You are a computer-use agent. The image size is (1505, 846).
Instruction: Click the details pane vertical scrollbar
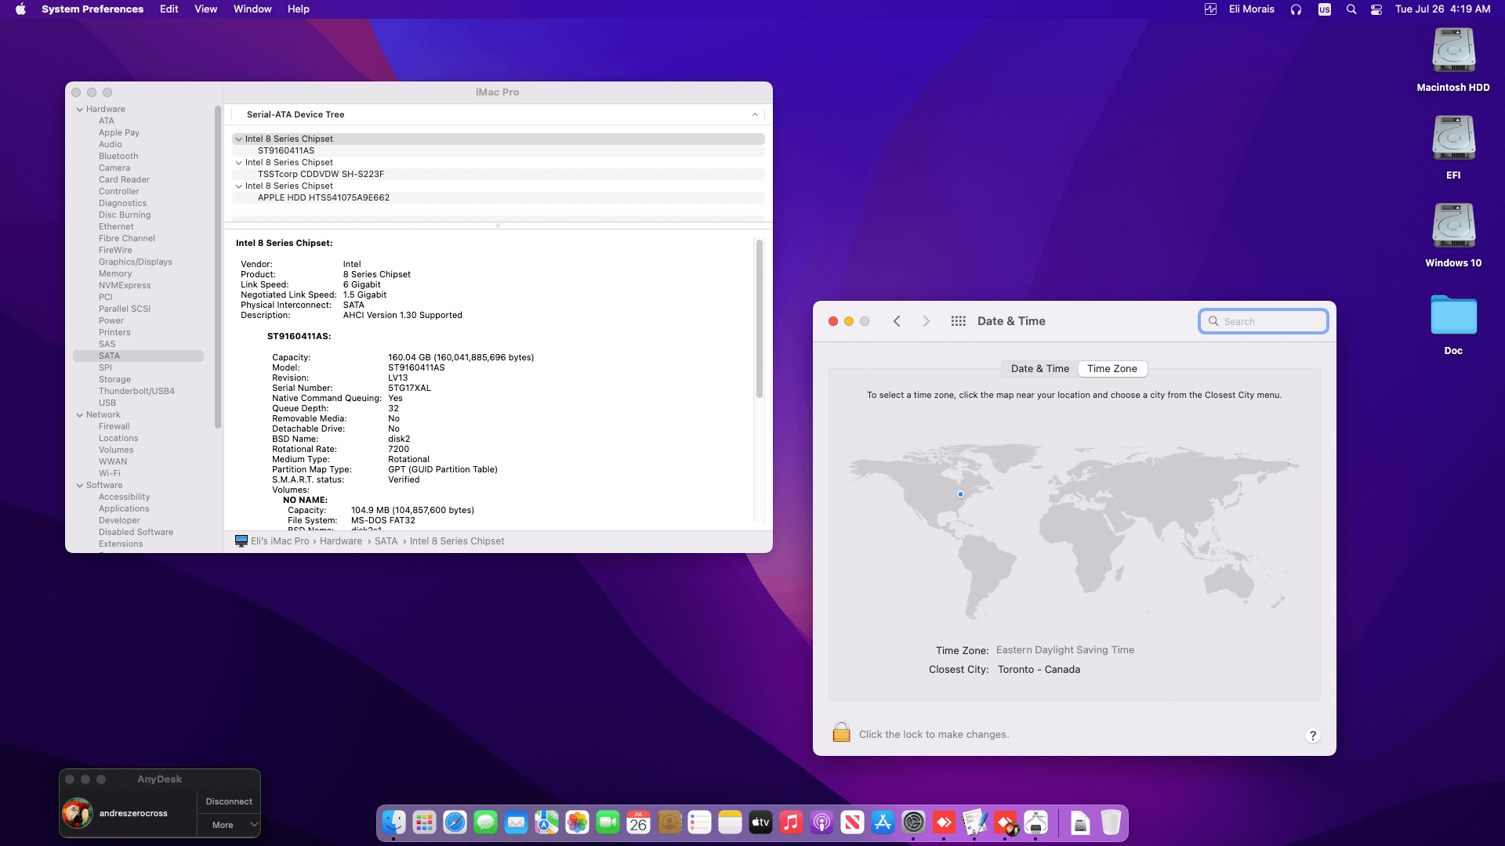click(x=759, y=318)
